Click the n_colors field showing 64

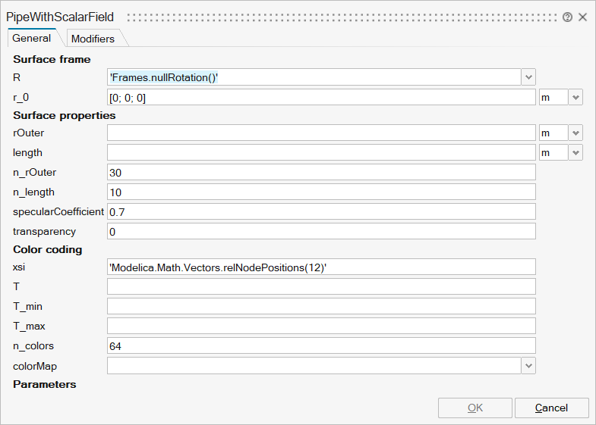(321, 345)
